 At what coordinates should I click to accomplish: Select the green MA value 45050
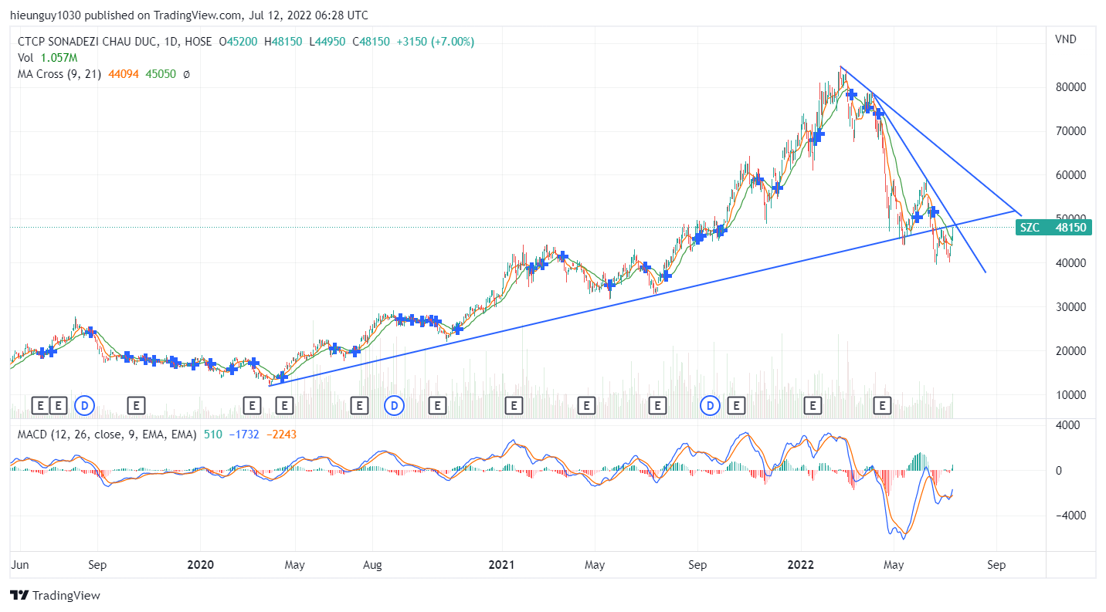pos(161,74)
